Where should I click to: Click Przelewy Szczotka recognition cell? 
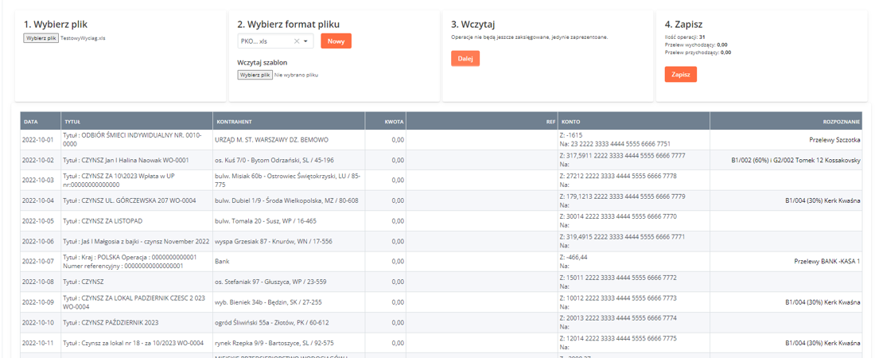click(834, 140)
